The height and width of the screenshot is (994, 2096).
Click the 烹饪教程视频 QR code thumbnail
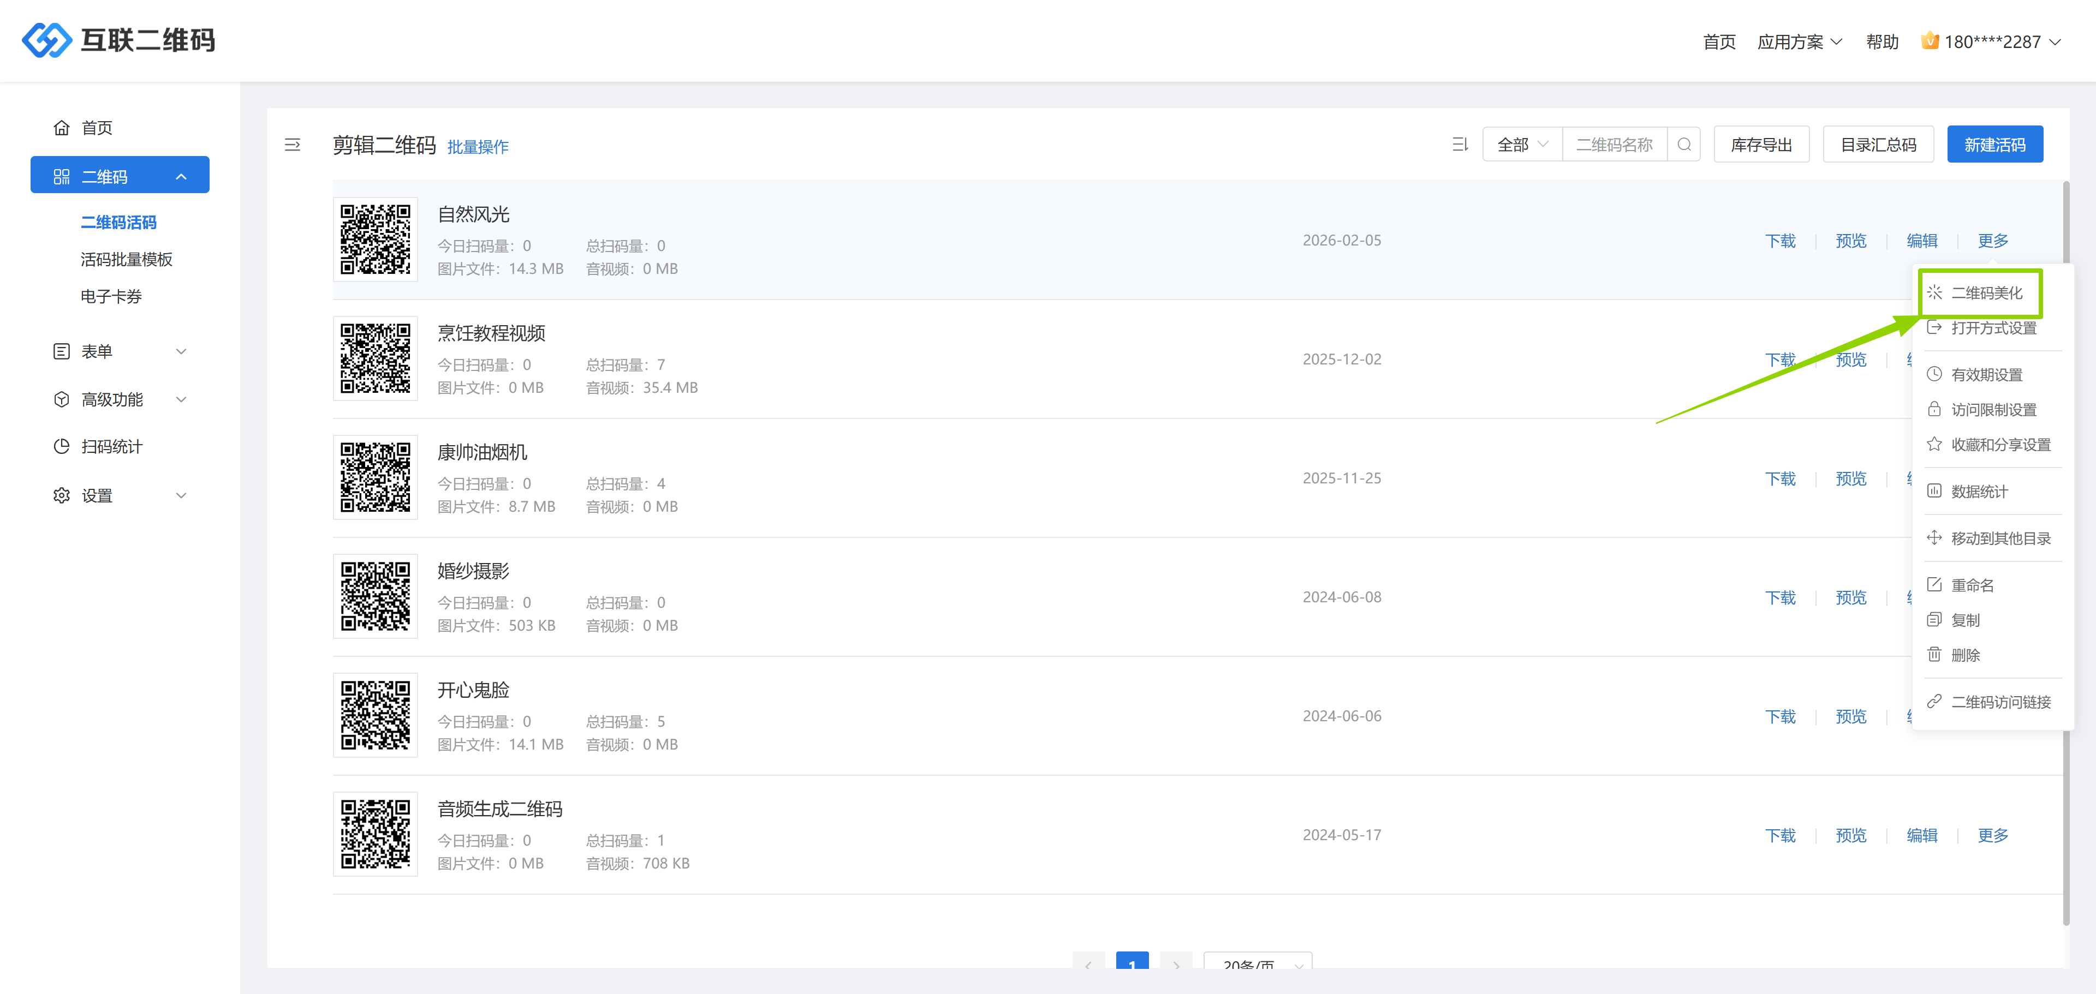[x=375, y=358]
